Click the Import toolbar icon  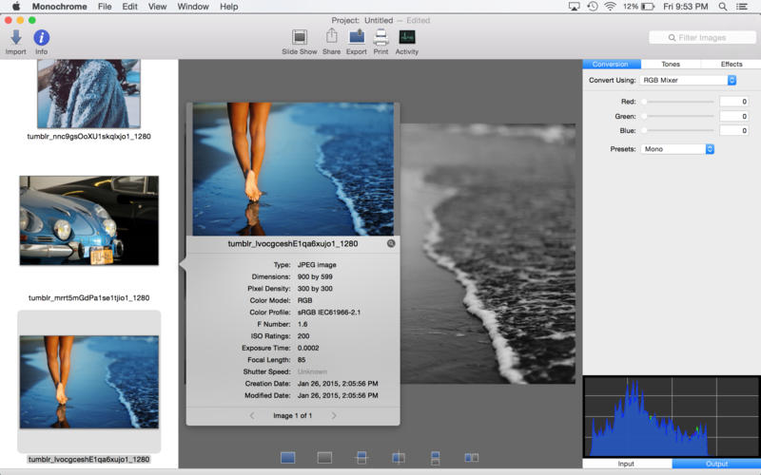[x=15, y=38]
